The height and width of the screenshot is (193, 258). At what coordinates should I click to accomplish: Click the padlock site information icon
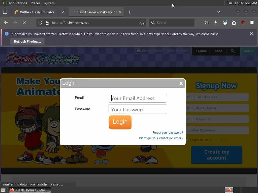pos(47,23)
